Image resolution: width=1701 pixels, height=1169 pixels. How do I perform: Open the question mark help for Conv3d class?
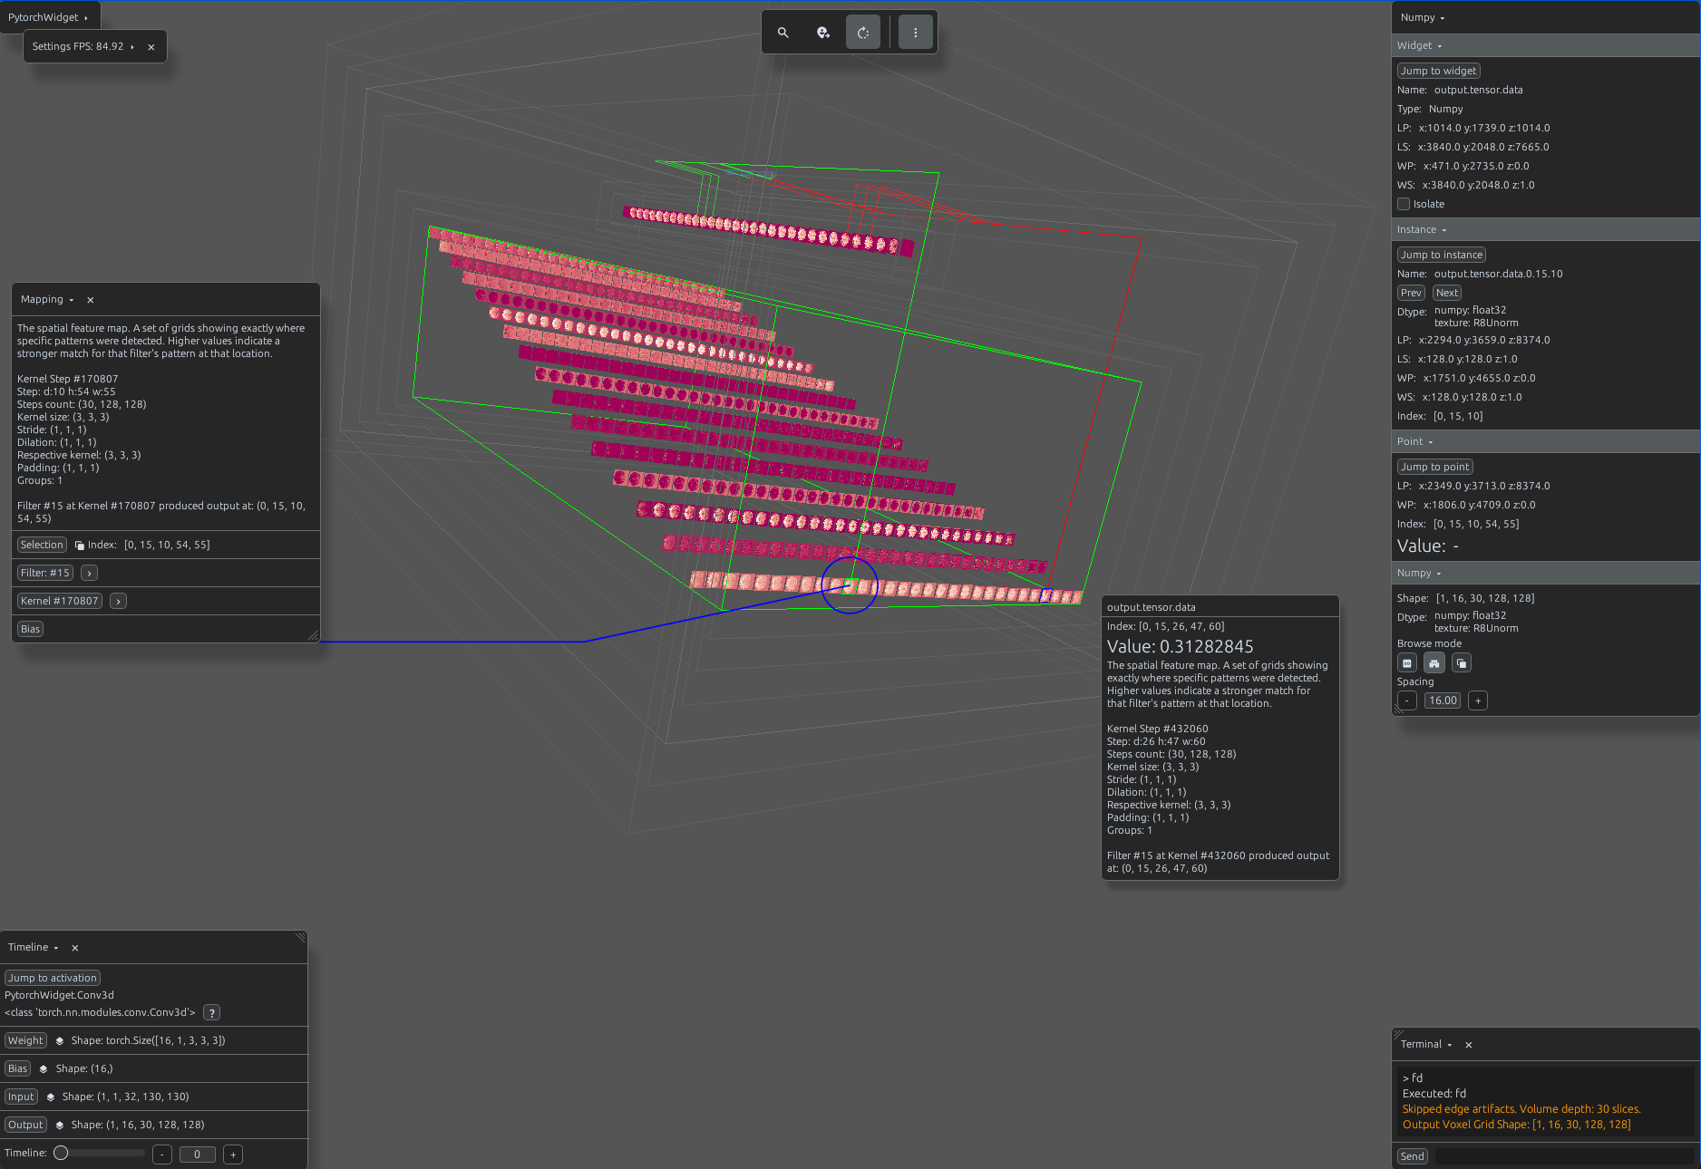pos(211,1013)
